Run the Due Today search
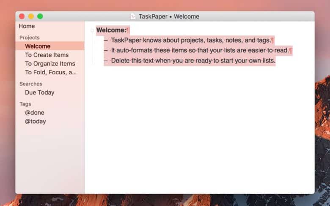330x206 pixels. [x=40, y=92]
